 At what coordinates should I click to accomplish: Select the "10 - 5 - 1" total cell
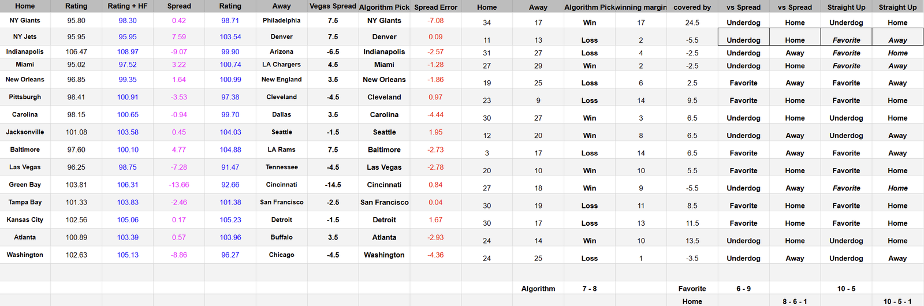[x=897, y=301]
